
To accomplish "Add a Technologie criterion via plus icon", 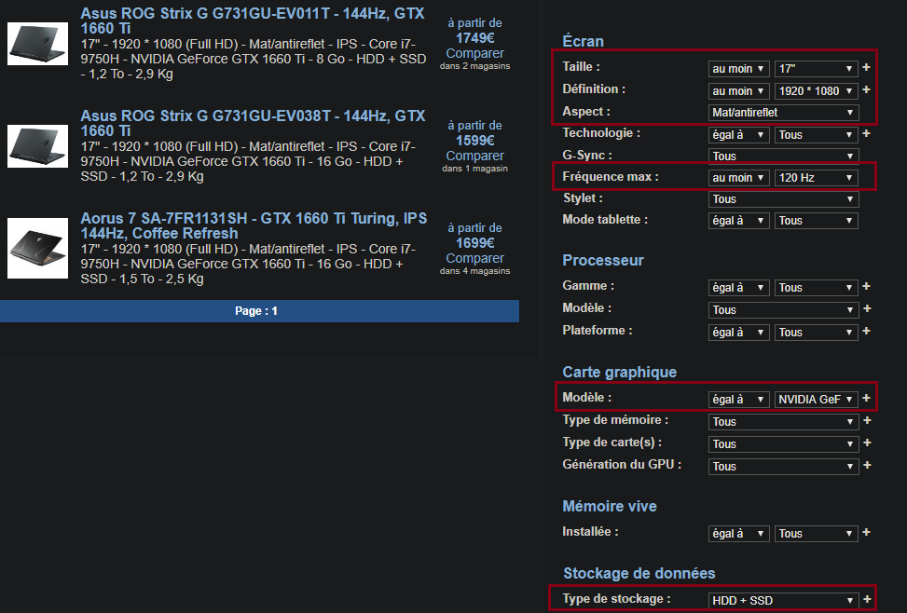I will 866,133.
